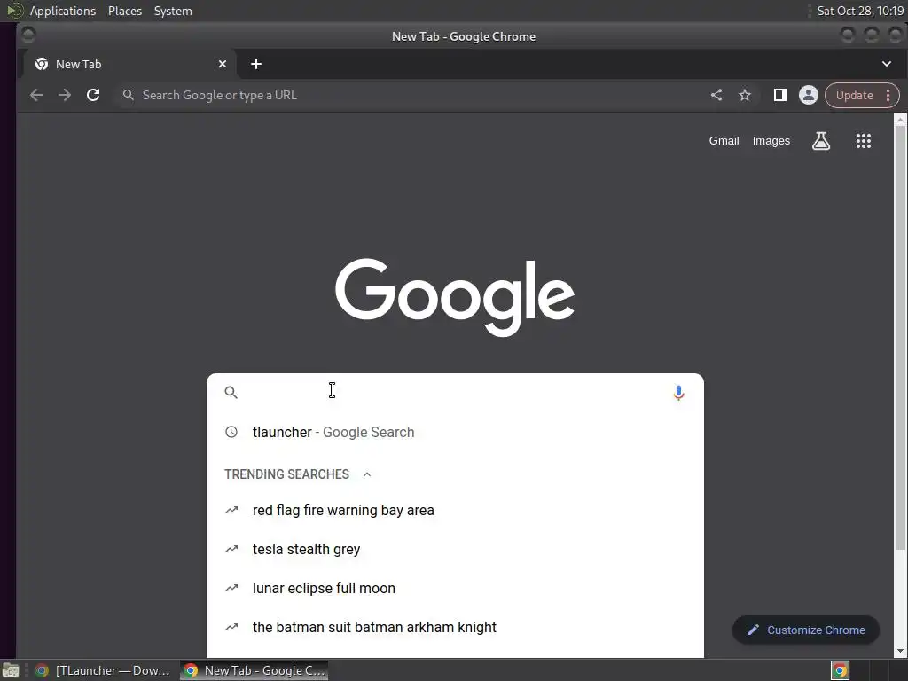The image size is (908, 681).
Task: Bookmark this tab with star icon
Action: tap(745, 95)
